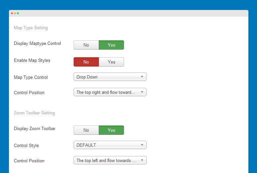Open the Map Type Control dropdown
257x173 pixels.
pos(110,77)
